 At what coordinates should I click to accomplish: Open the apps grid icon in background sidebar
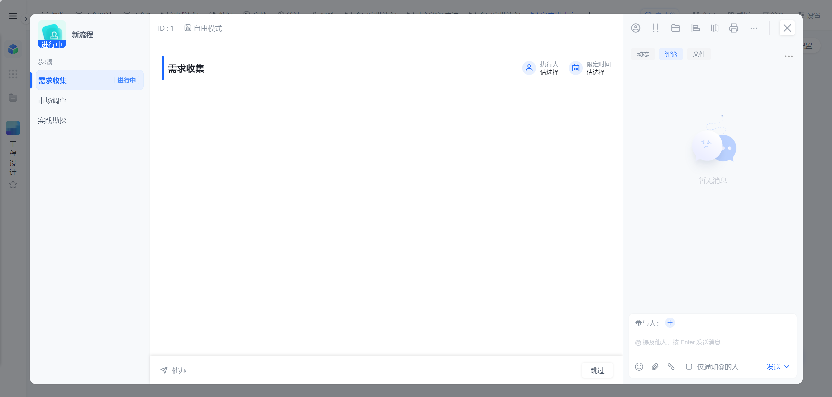[13, 74]
